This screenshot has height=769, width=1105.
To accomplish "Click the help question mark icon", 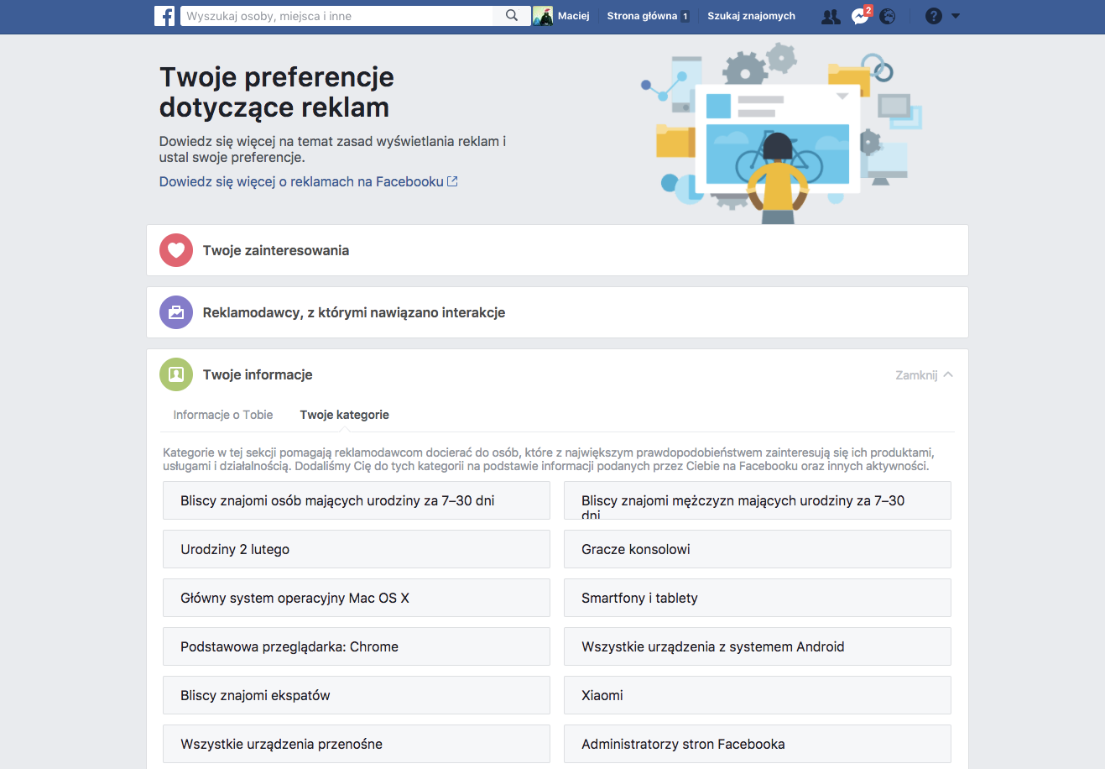I will click(934, 16).
